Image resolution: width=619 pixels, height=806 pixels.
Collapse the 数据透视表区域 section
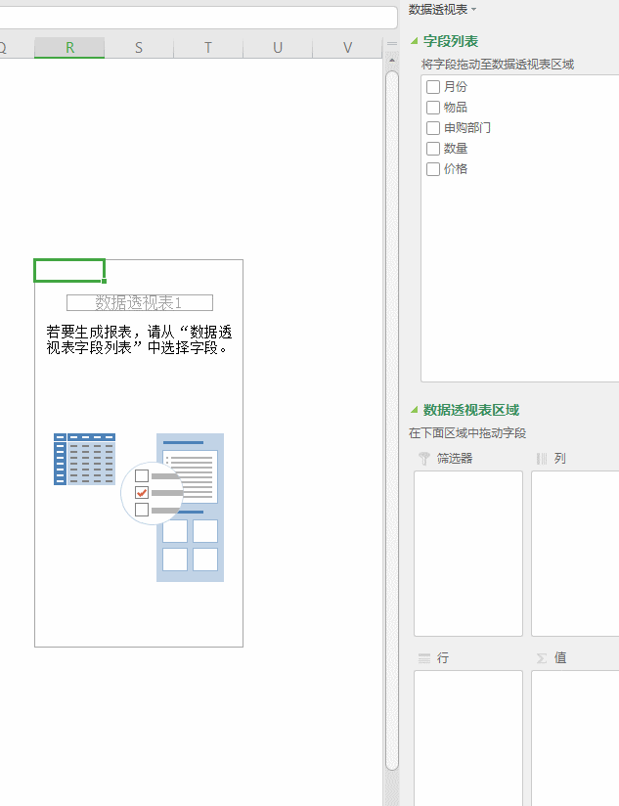tap(414, 410)
